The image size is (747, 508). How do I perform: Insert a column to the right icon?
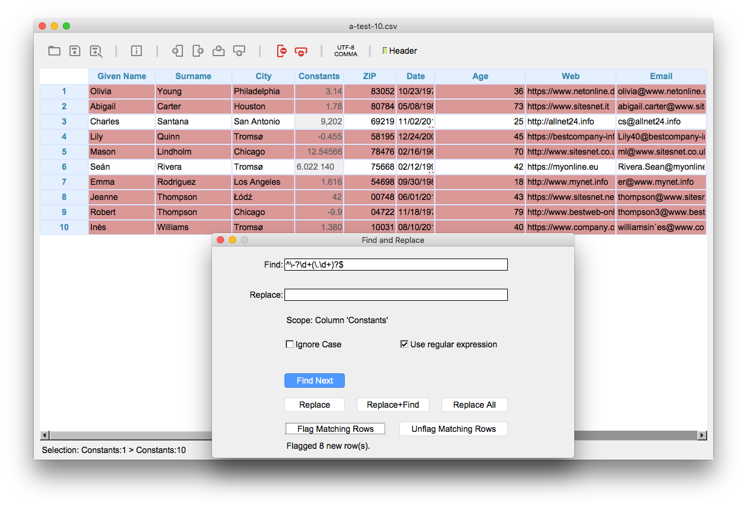coord(198,51)
